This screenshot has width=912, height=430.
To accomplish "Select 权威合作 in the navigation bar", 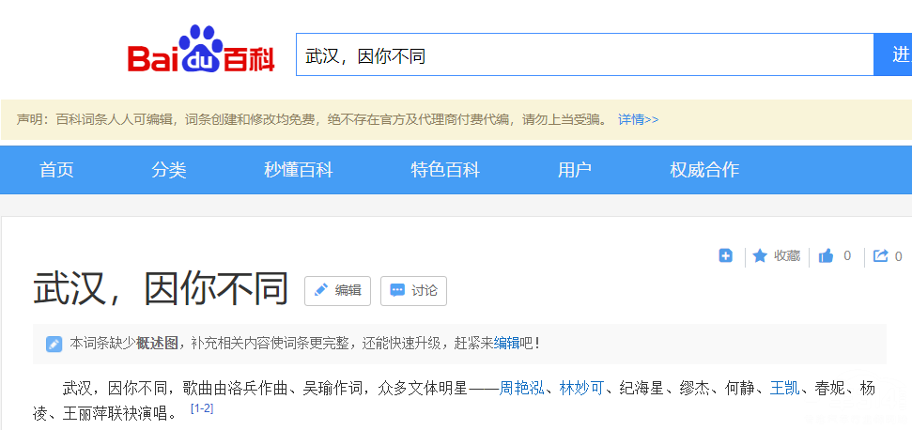I will pos(704,170).
